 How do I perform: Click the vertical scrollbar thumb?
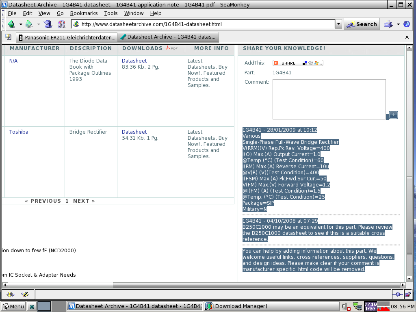pos(409,216)
